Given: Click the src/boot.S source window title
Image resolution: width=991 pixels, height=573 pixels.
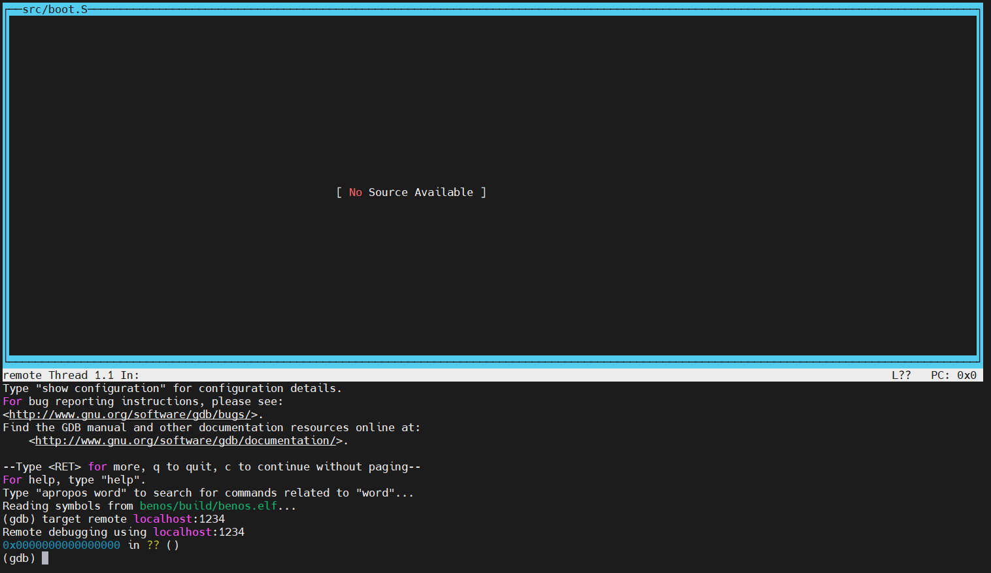Looking at the screenshot, I should tap(55, 9).
